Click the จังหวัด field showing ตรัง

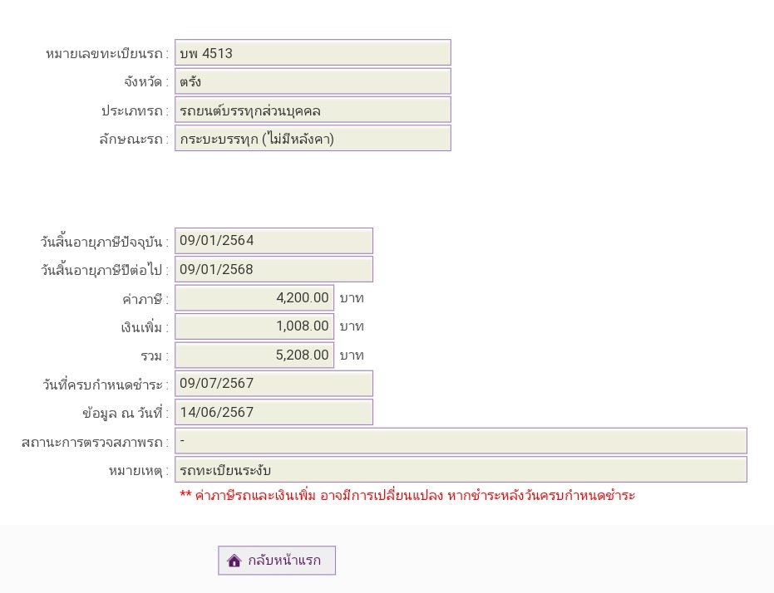[313, 81]
